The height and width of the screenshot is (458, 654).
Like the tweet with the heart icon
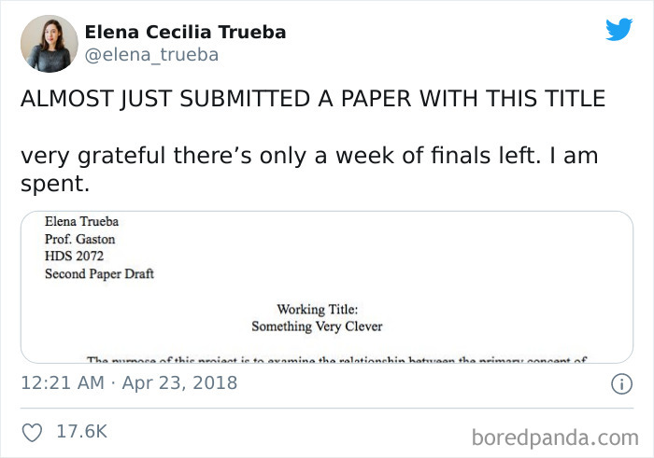pyautogui.click(x=32, y=432)
